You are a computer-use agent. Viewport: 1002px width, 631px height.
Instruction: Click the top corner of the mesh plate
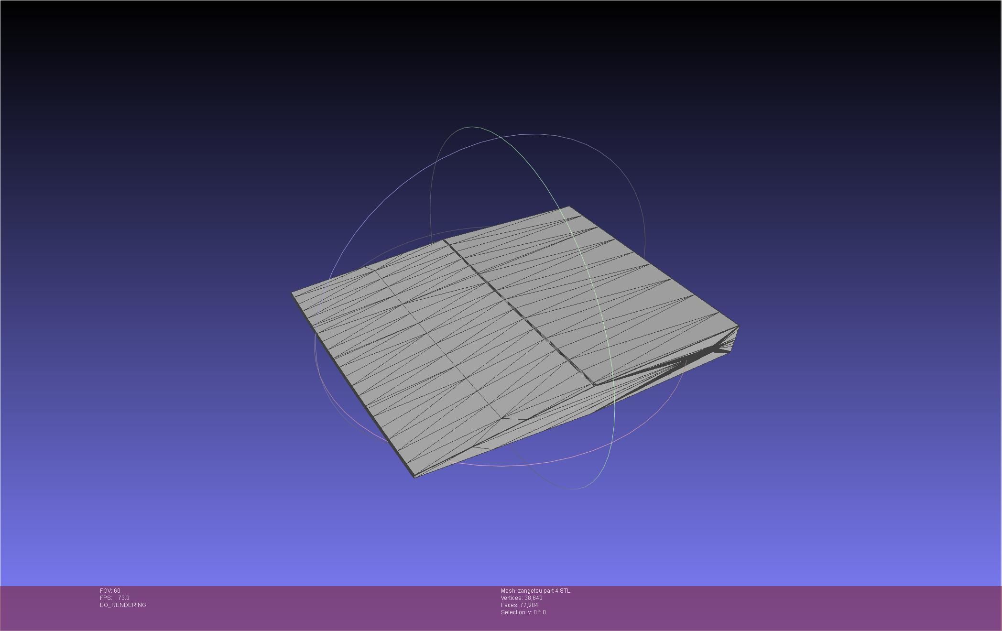pos(568,207)
